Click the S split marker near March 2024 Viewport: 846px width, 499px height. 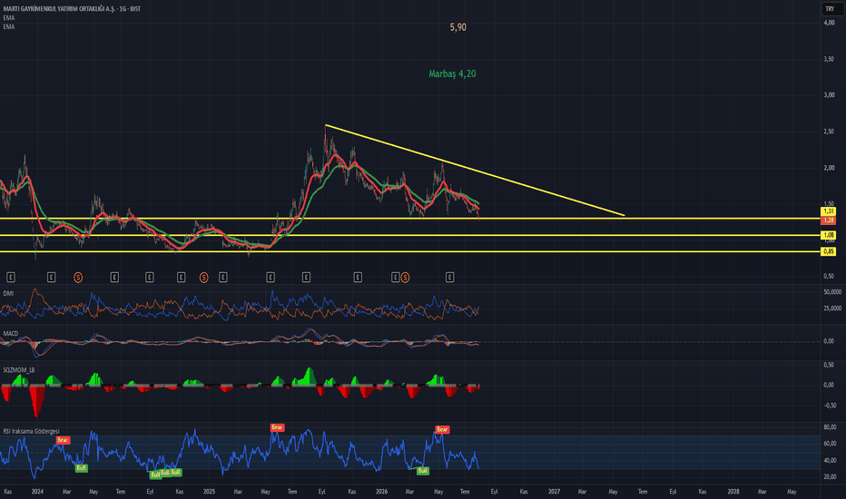[x=78, y=278]
